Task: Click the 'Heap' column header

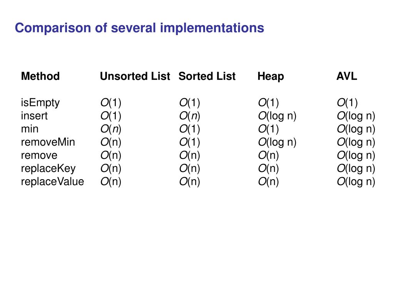Action: (270, 77)
